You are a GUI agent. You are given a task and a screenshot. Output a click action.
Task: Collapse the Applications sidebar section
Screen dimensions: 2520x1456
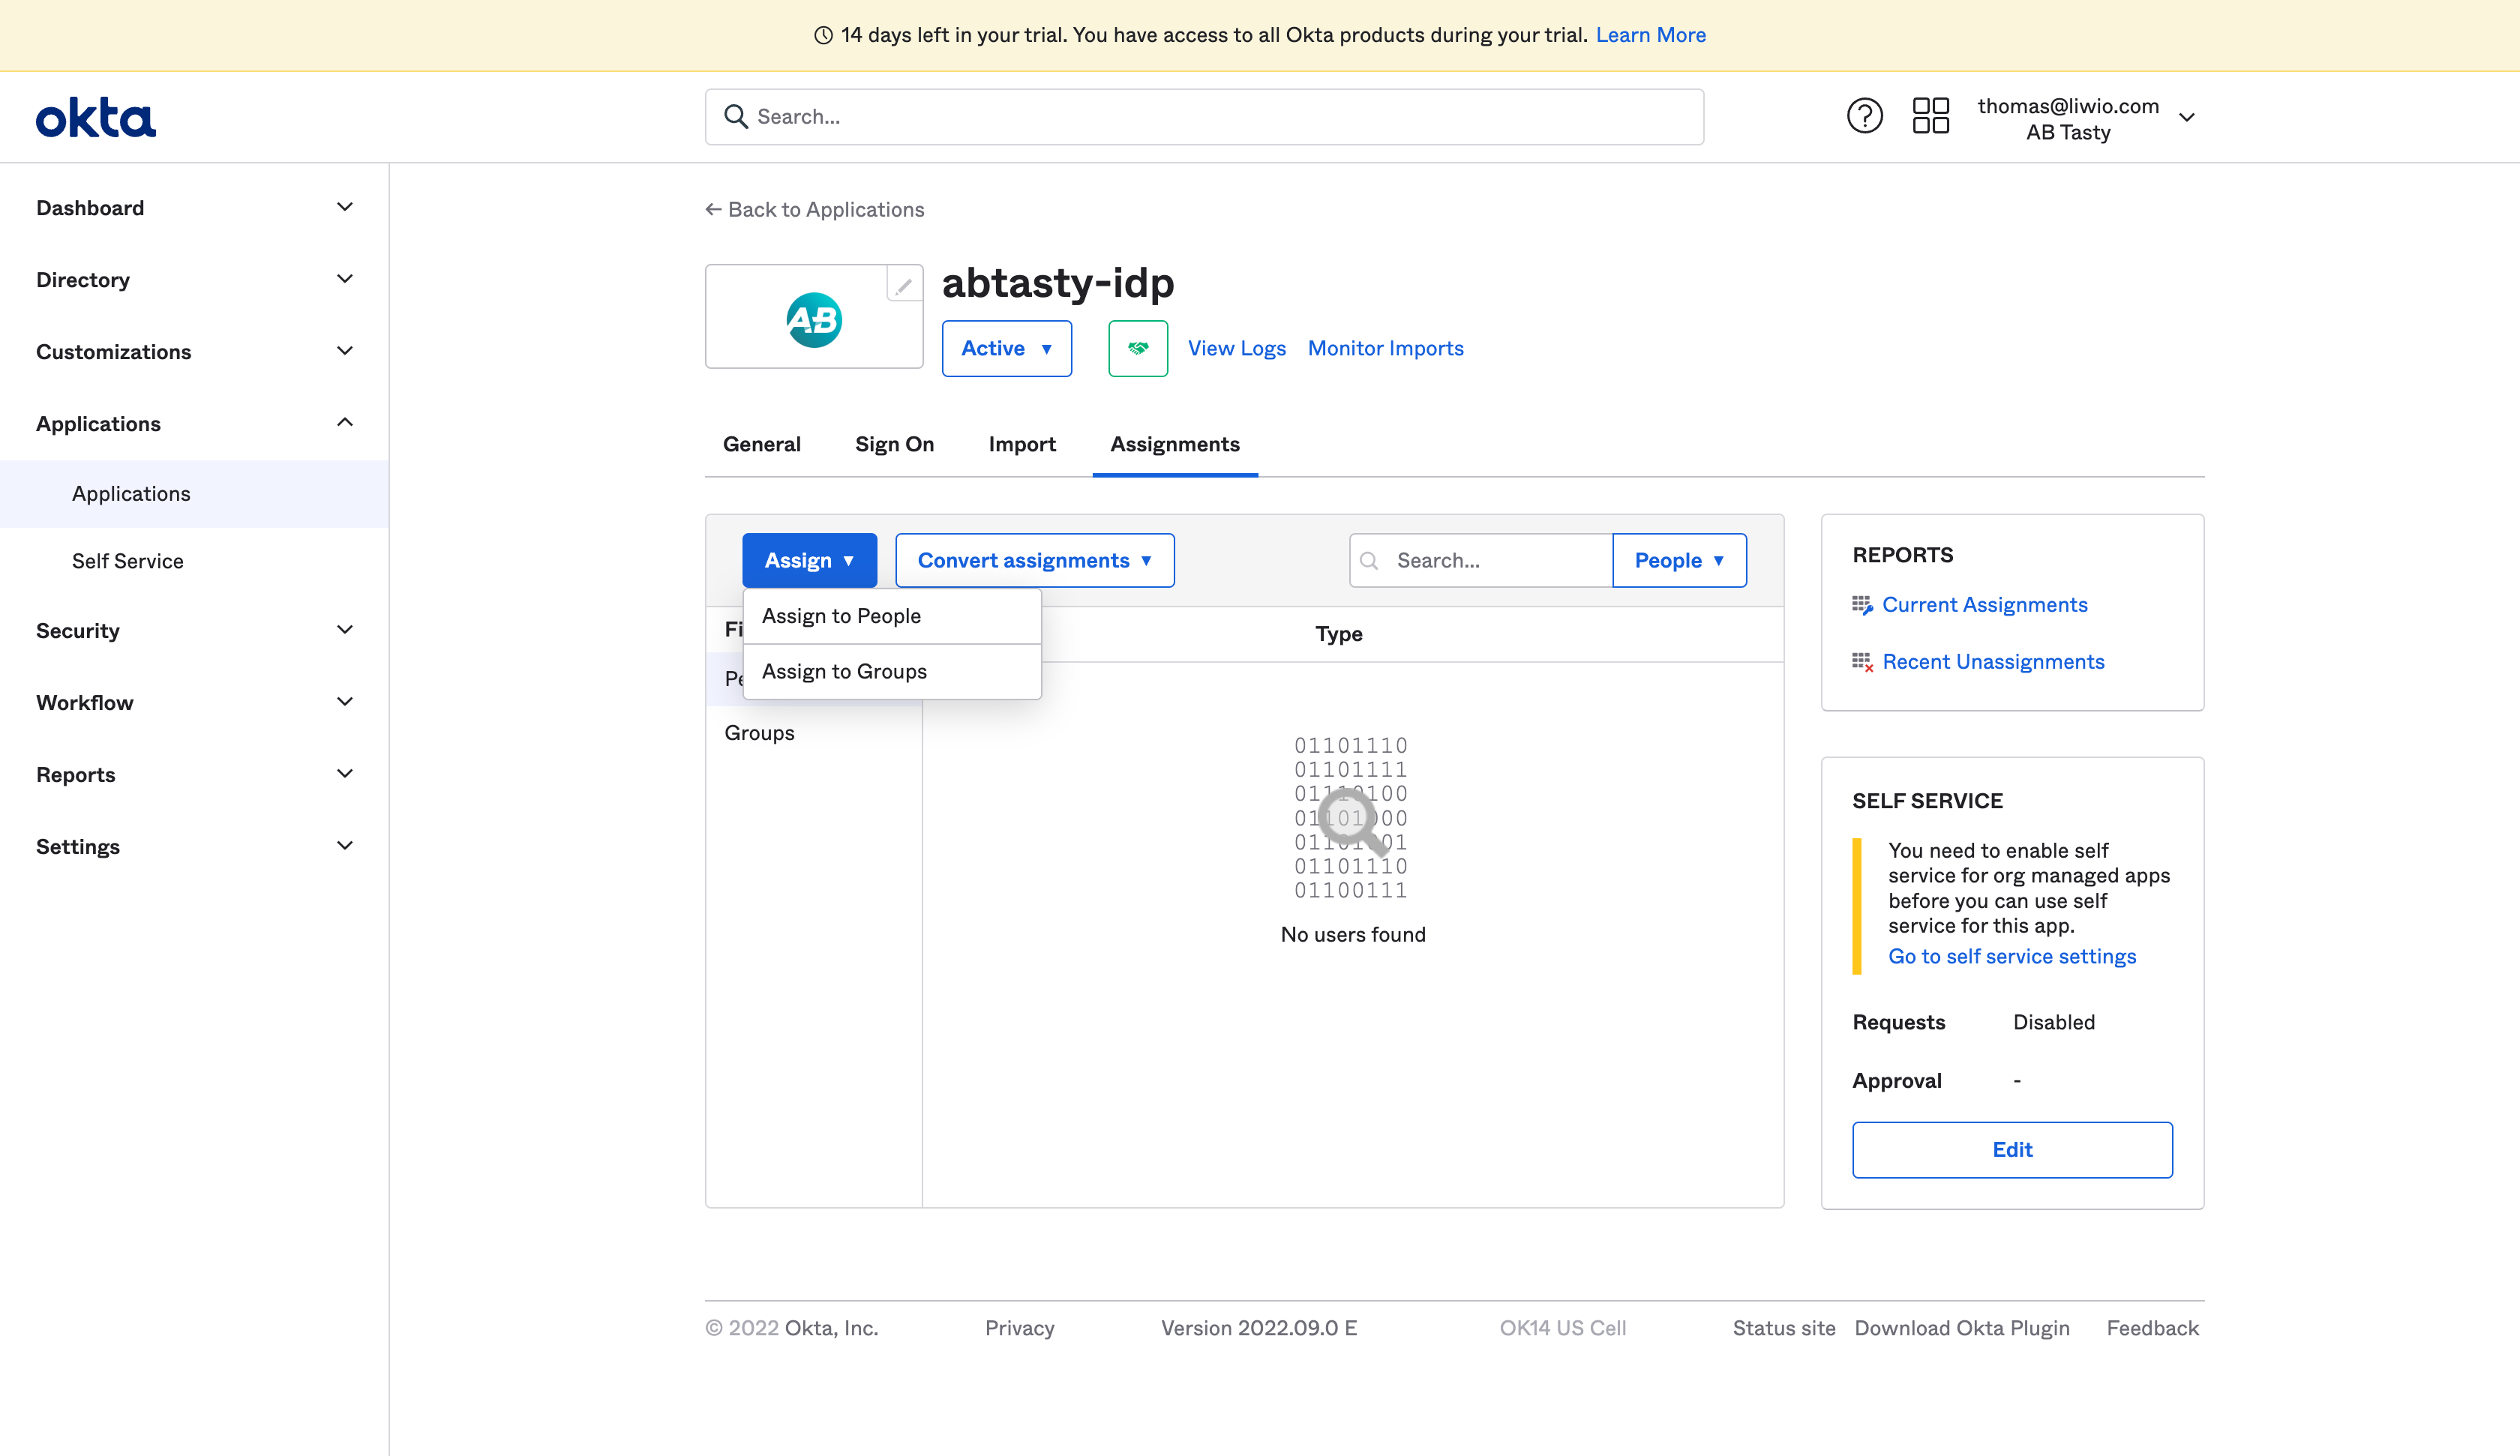(x=194, y=424)
